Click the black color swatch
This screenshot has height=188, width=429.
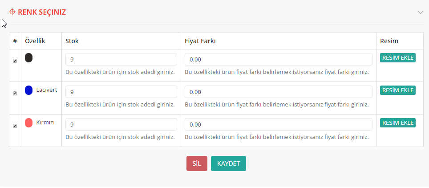coord(29,57)
